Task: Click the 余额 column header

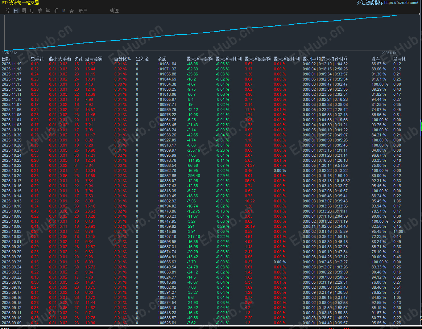Action: pyautogui.click(x=162, y=59)
